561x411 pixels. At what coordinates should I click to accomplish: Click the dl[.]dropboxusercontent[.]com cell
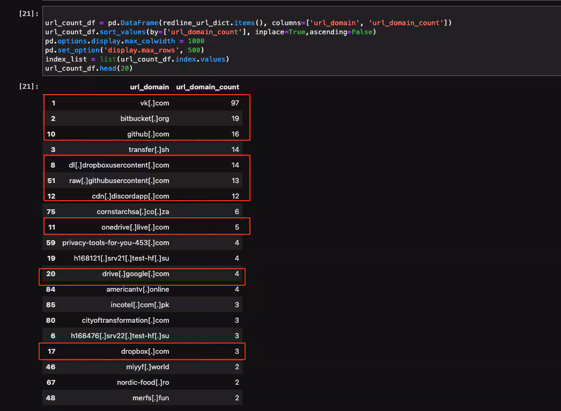pos(119,165)
